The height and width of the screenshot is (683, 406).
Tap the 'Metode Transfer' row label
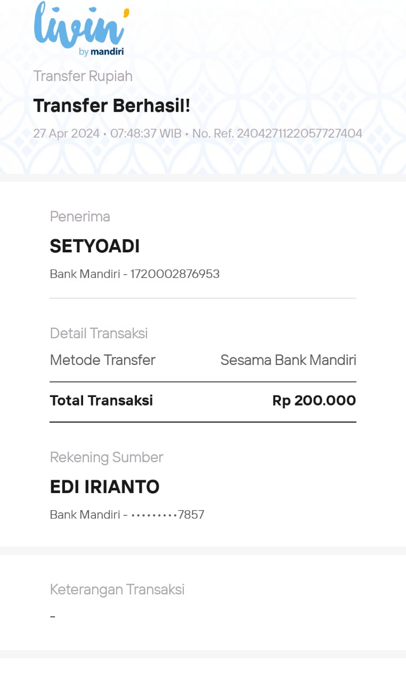pos(102,360)
